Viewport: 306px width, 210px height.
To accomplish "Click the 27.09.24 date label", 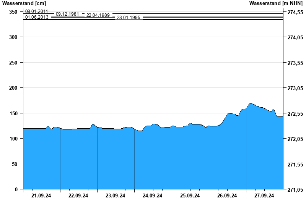I will (x=264, y=196).
